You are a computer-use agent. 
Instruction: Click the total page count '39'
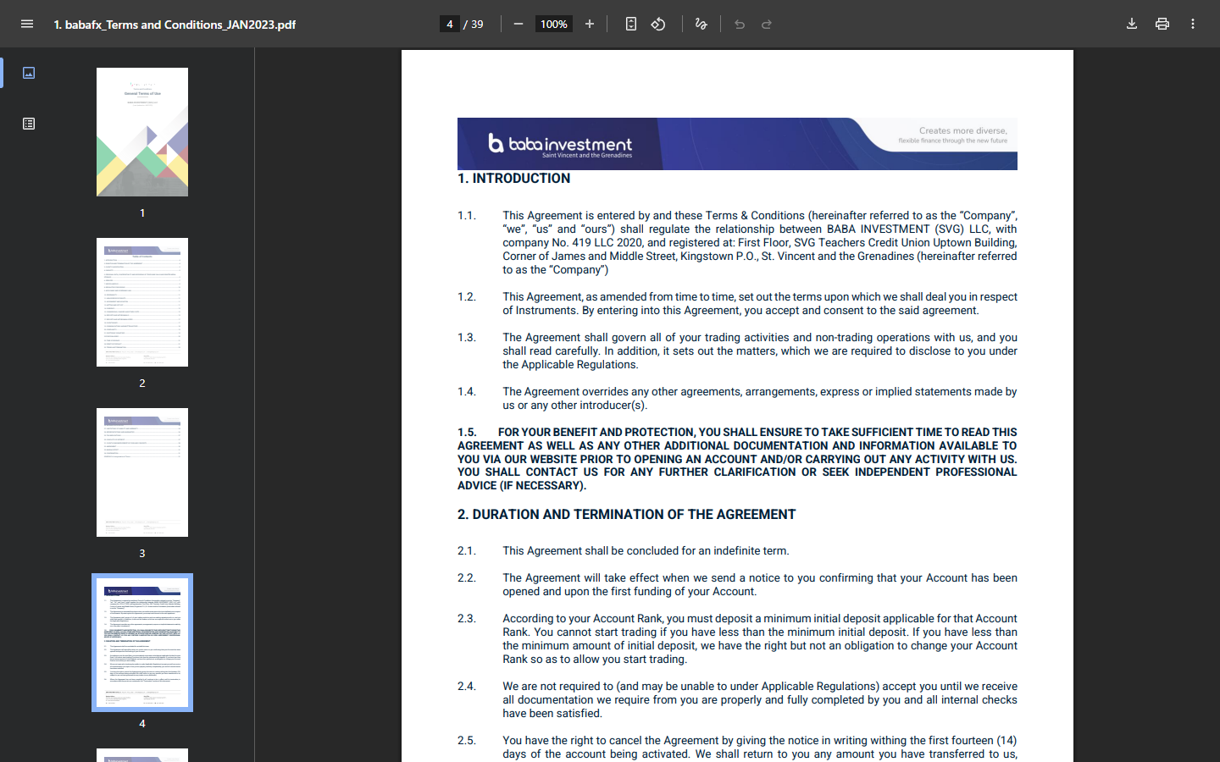pyautogui.click(x=477, y=25)
